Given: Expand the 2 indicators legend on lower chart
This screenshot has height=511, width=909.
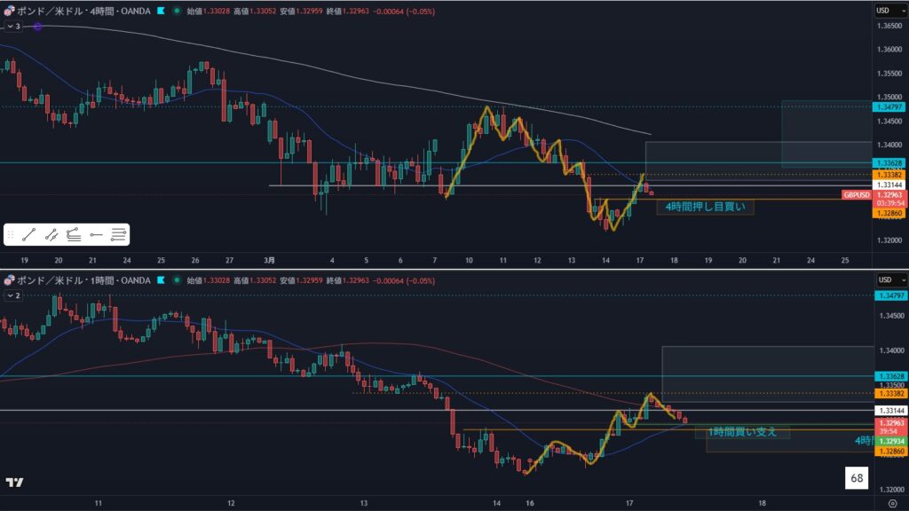Looking at the screenshot, I should click(x=13, y=295).
